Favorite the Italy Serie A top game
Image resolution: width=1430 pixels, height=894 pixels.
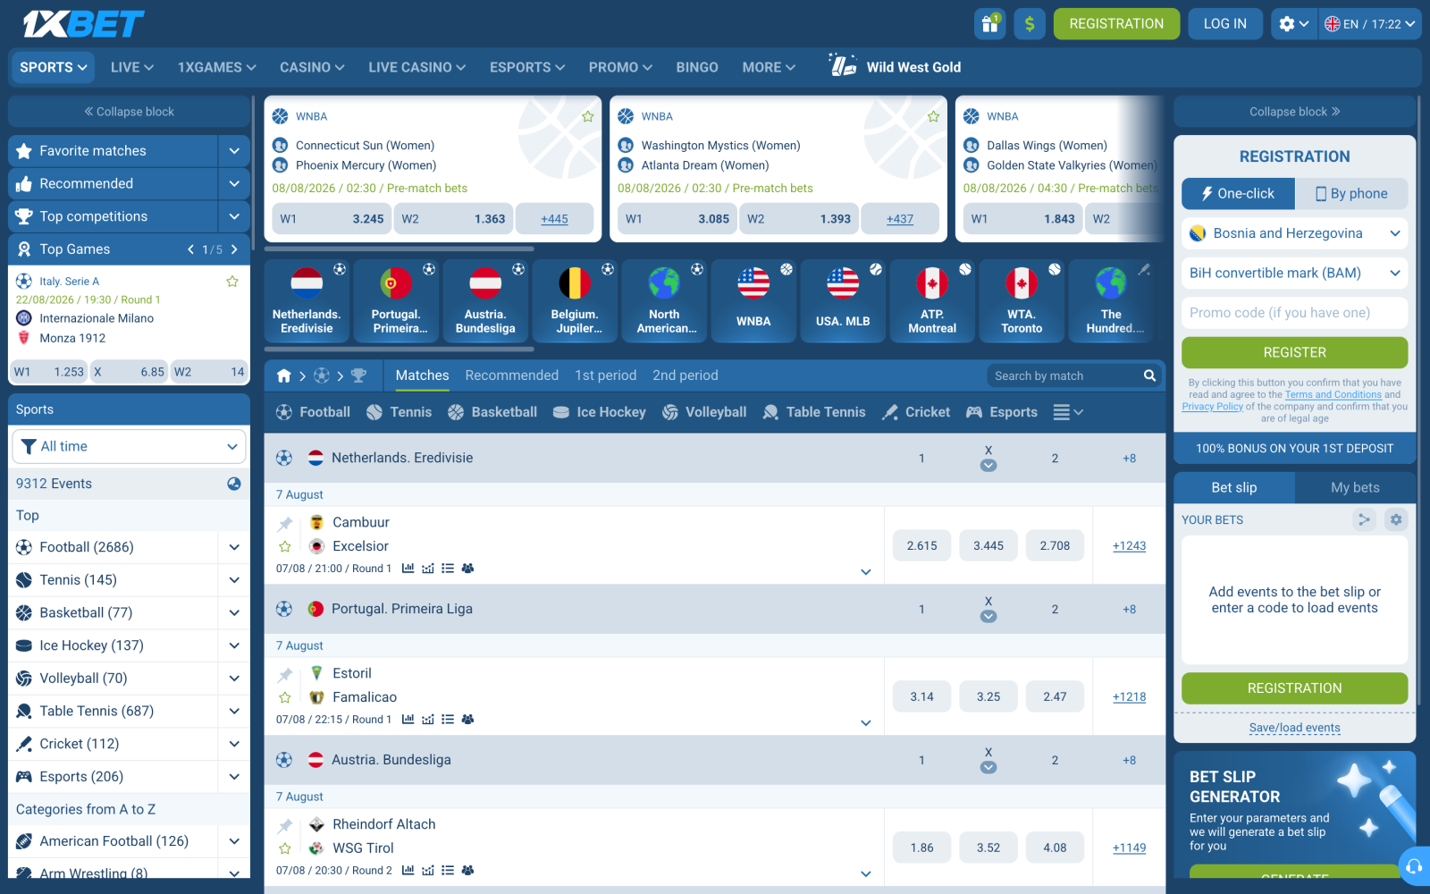[x=232, y=282]
